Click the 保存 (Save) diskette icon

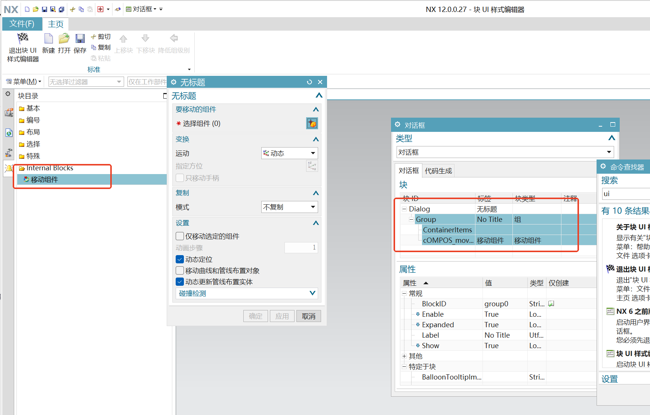tap(80, 39)
